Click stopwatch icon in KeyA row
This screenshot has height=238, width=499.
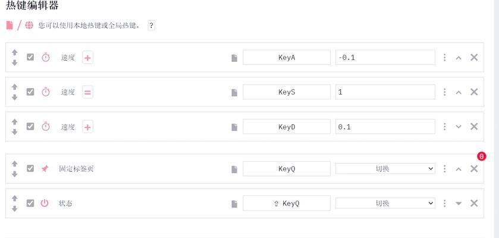(46, 57)
